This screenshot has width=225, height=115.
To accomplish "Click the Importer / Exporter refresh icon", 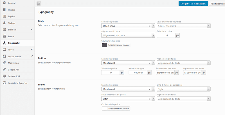I will [x=4, y=83].
